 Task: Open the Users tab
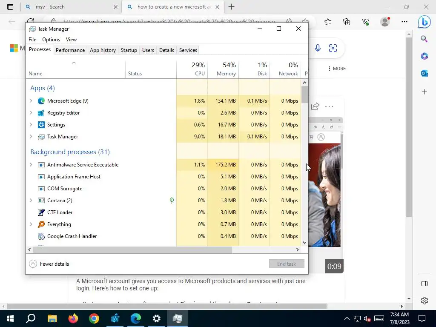148,50
